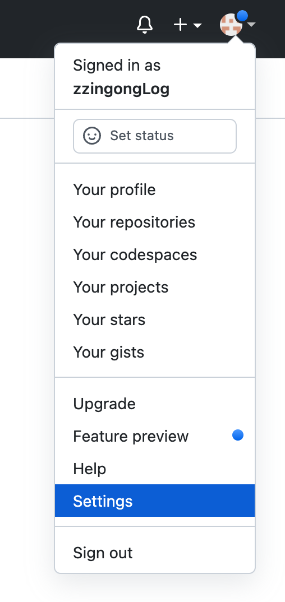Select the highlighted Settings item
Screen dimensions: 285x602
(155, 501)
